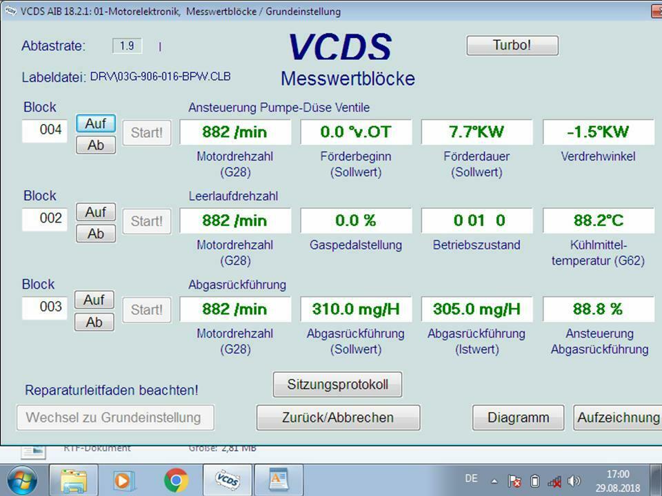Click the battery power tray icon
This screenshot has height=496, width=662.
point(535,482)
